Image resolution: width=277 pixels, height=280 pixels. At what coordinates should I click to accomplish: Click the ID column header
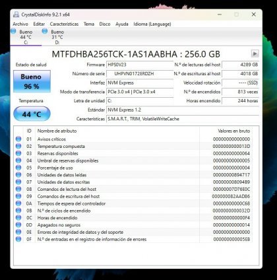click(29, 131)
